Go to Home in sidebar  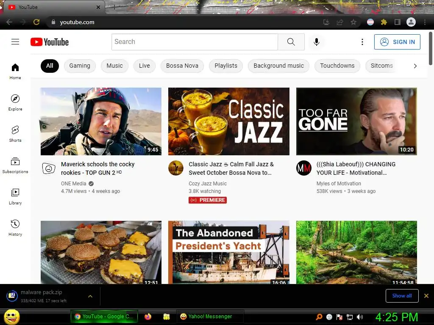(x=15, y=71)
